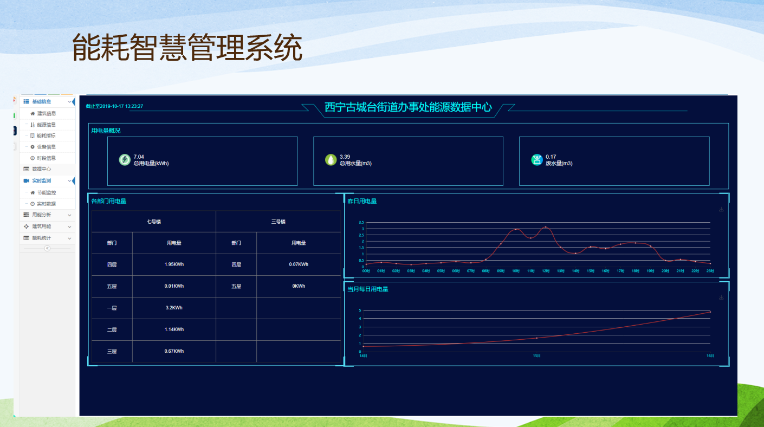Viewport: 764px width, 427px height.
Task: Click the 废水量(m3) label
Action: coord(559,163)
